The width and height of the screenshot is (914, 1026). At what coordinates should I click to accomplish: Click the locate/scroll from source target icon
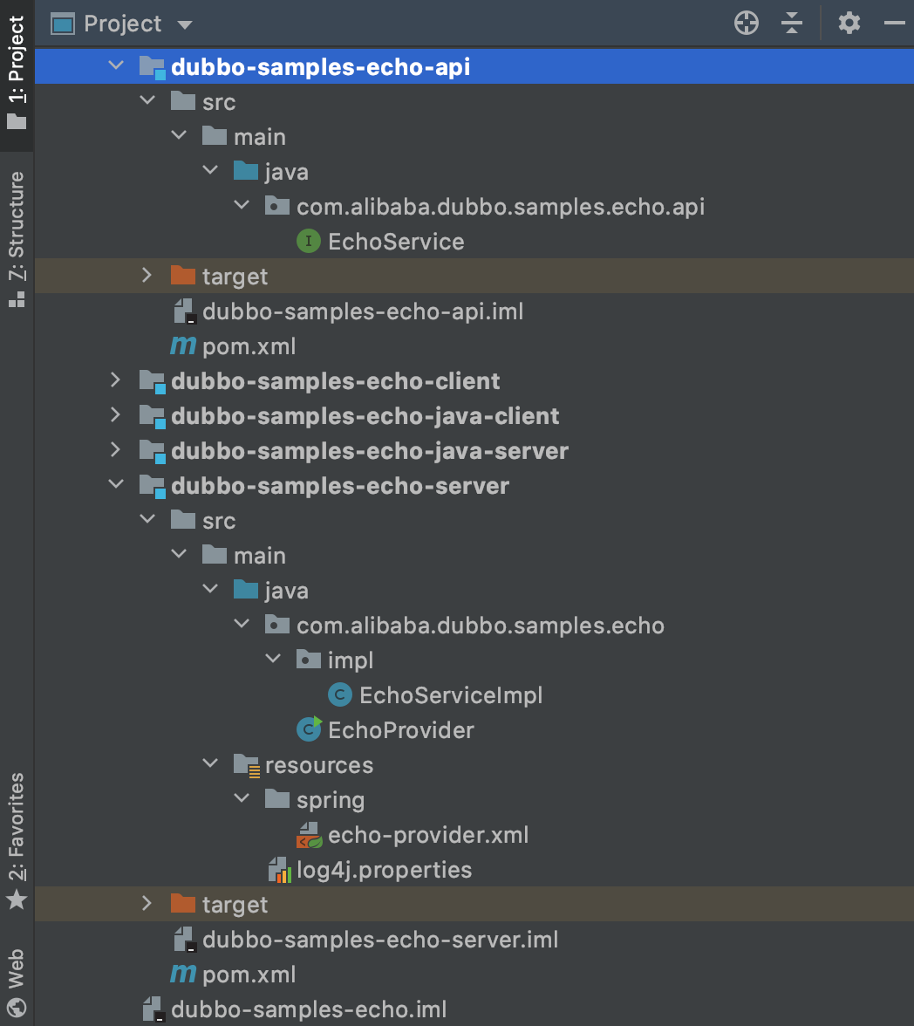[x=747, y=24]
